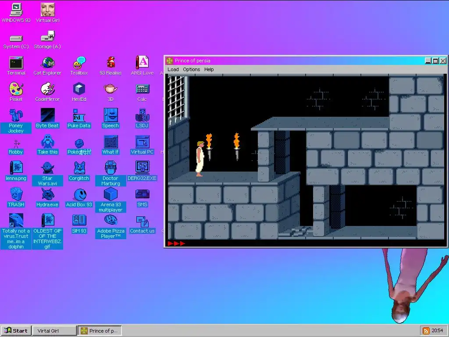The height and width of the screenshot is (337, 449).
Task: Open the Contact us icon
Action: [x=142, y=224]
